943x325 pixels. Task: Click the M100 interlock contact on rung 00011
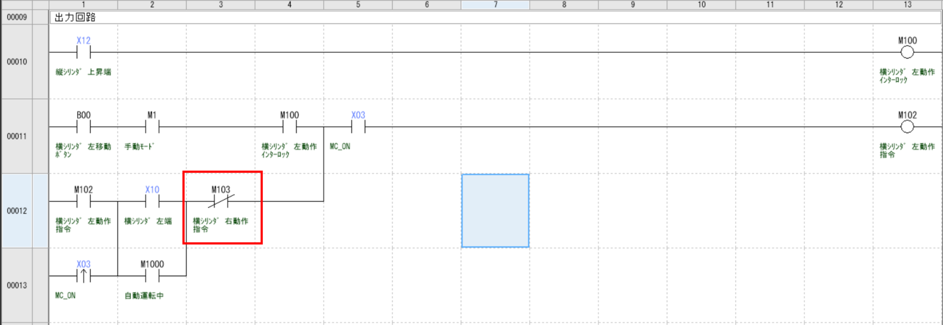coord(290,127)
